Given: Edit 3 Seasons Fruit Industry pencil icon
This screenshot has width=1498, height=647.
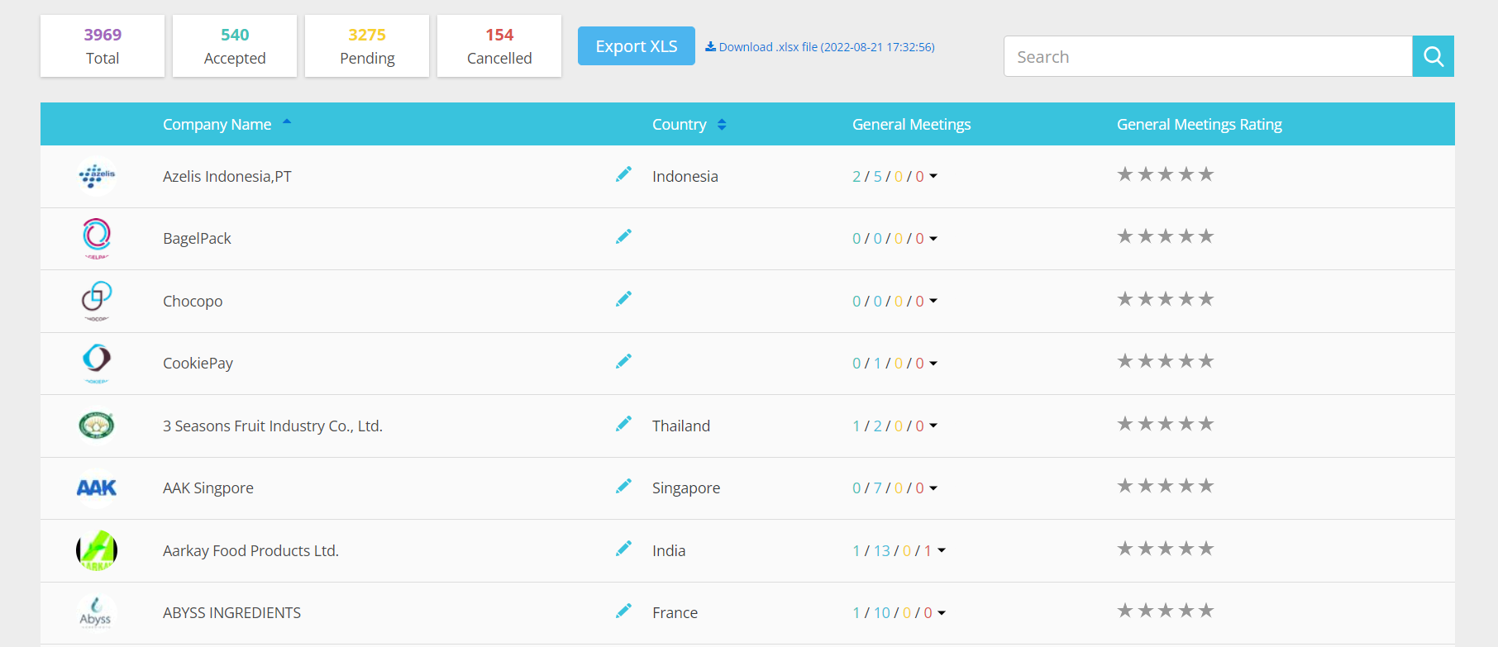Looking at the screenshot, I should [x=623, y=424].
